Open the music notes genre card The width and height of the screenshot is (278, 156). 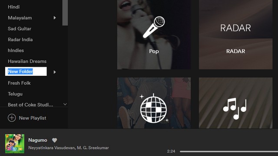tap(235, 103)
